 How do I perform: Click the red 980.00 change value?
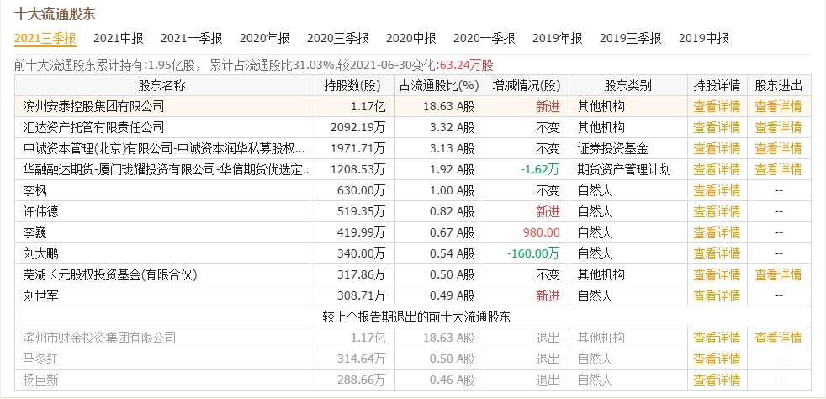[542, 232]
